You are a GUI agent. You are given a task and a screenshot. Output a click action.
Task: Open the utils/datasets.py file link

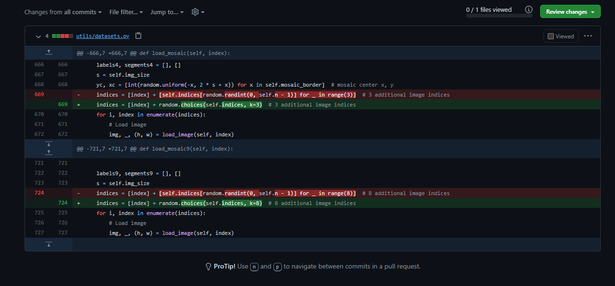click(x=103, y=36)
